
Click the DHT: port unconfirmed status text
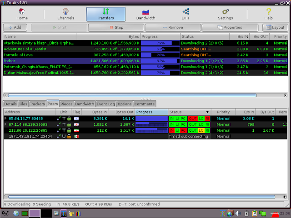point(139,204)
